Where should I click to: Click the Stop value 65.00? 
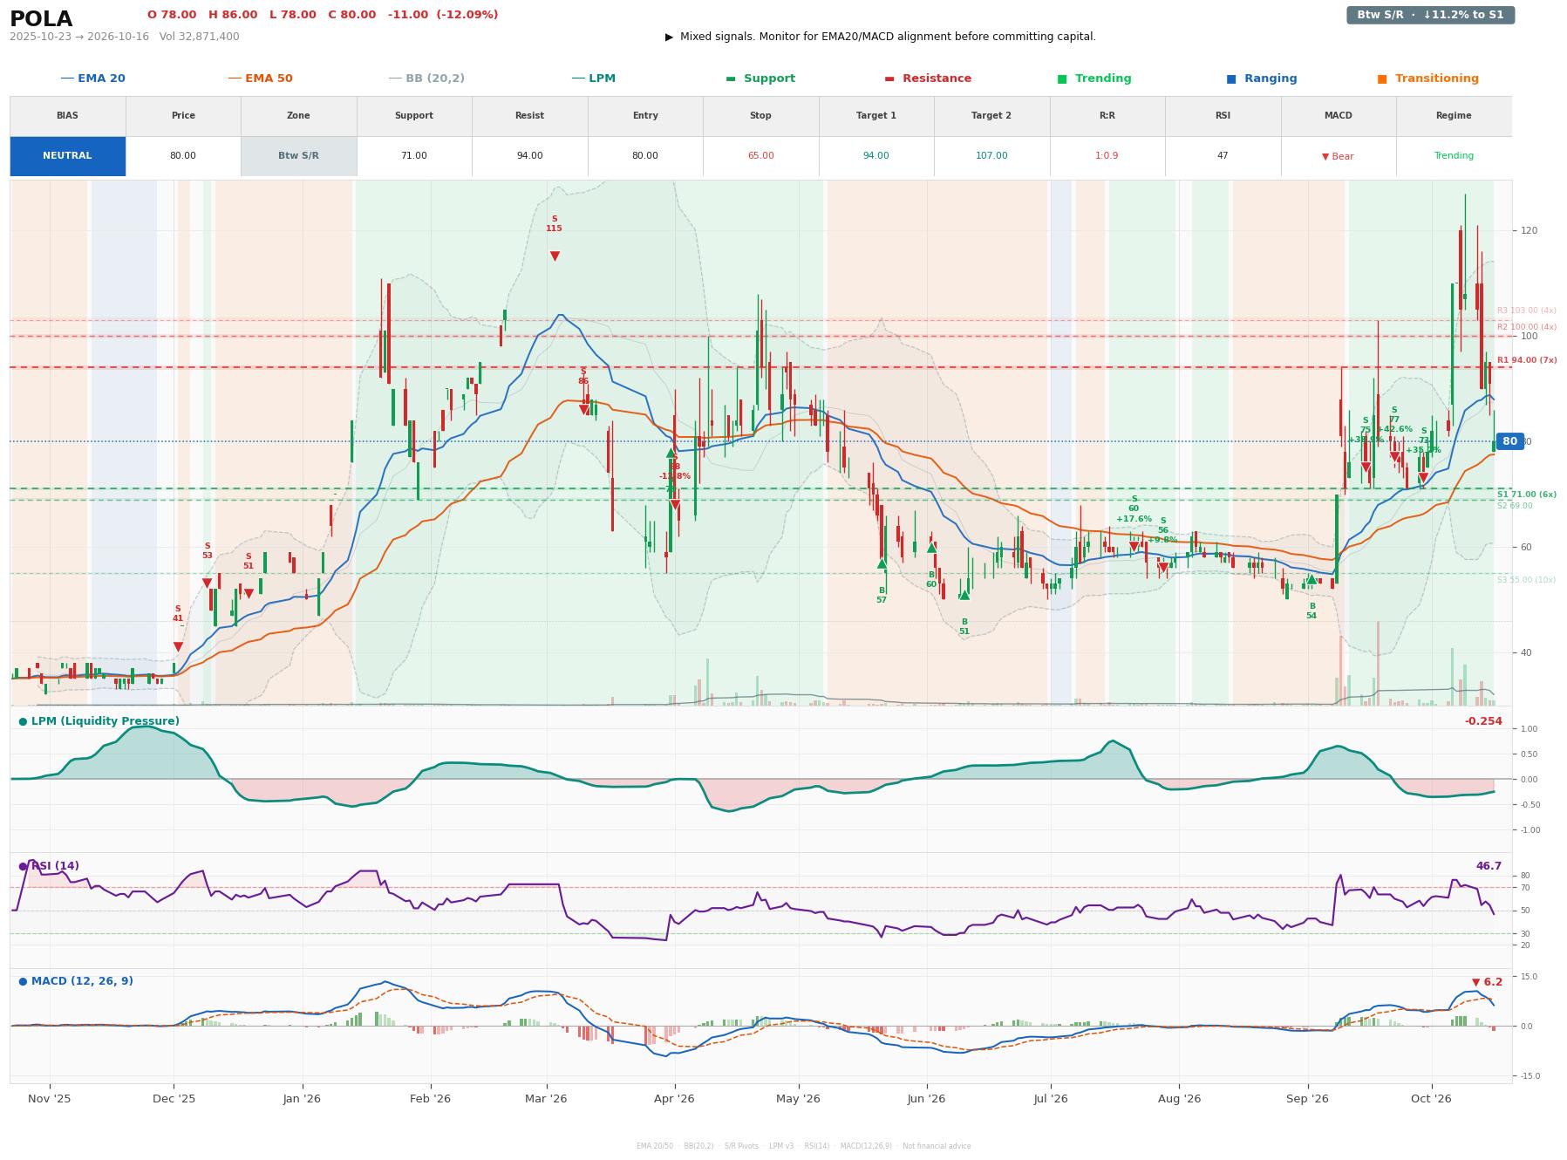click(x=760, y=156)
